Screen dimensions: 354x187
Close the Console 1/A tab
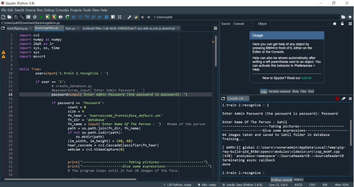[246, 99]
